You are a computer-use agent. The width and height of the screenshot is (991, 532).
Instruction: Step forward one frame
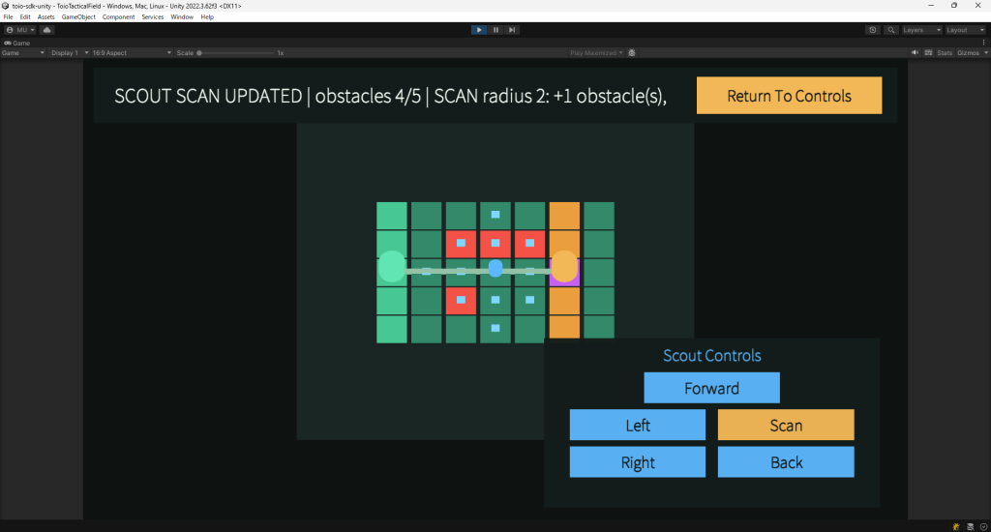pos(512,30)
